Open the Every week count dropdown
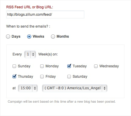131x116 pixels. click(x=30, y=54)
